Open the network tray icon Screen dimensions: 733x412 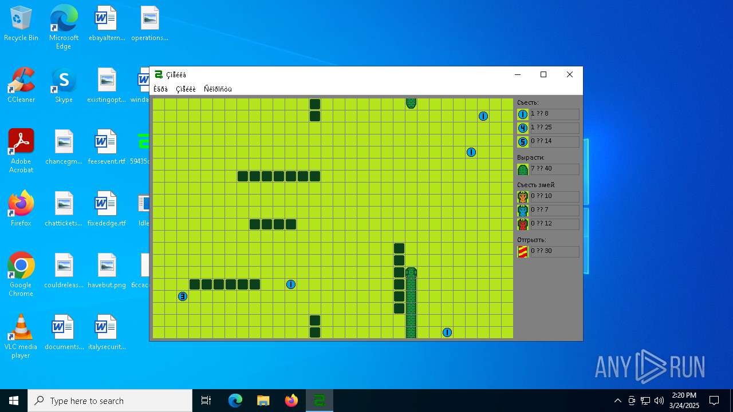pyautogui.click(x=645, y=401)
